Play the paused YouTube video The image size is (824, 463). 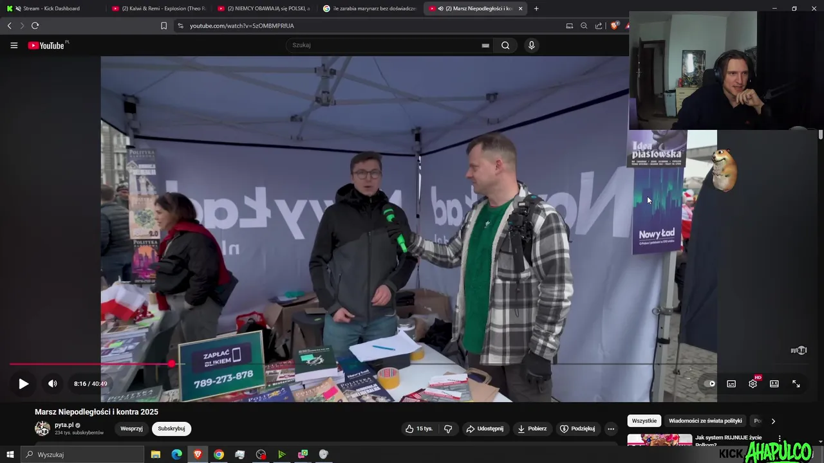click(23, 384)
